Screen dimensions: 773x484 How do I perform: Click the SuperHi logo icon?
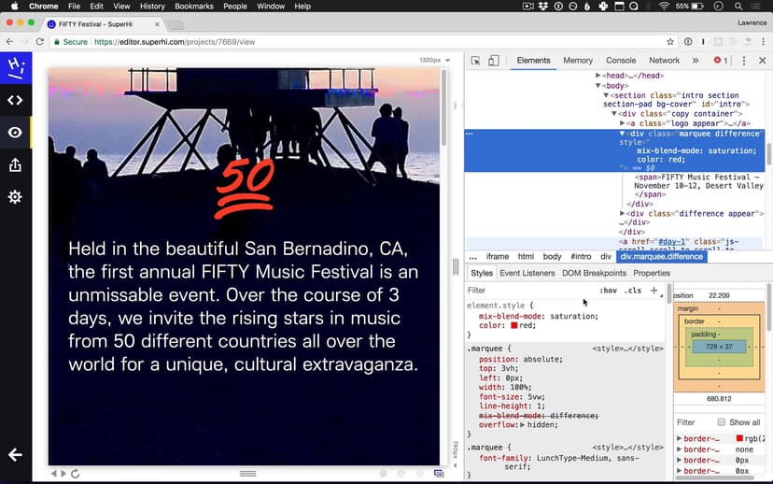point(15,67)
